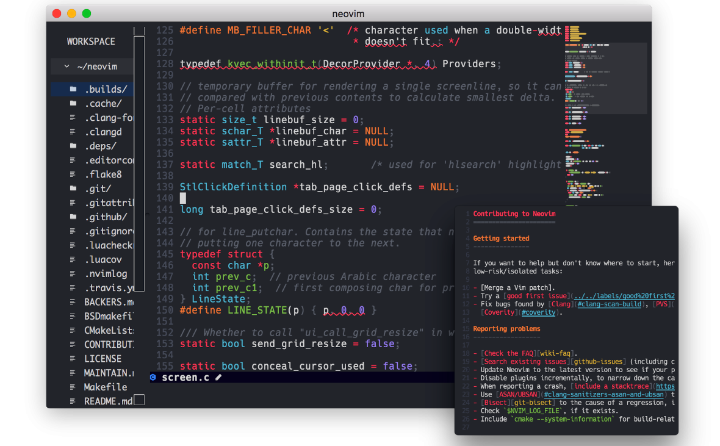Click the README.md file icon

tap(73, 401)
